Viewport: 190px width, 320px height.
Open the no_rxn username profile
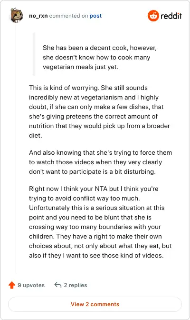click(x=38, y=16)
